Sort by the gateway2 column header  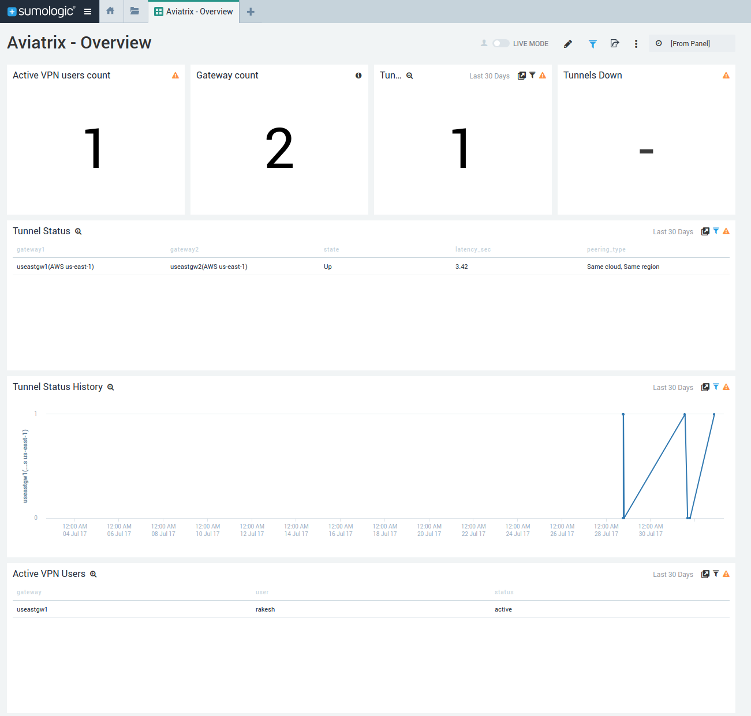[184, 249]
